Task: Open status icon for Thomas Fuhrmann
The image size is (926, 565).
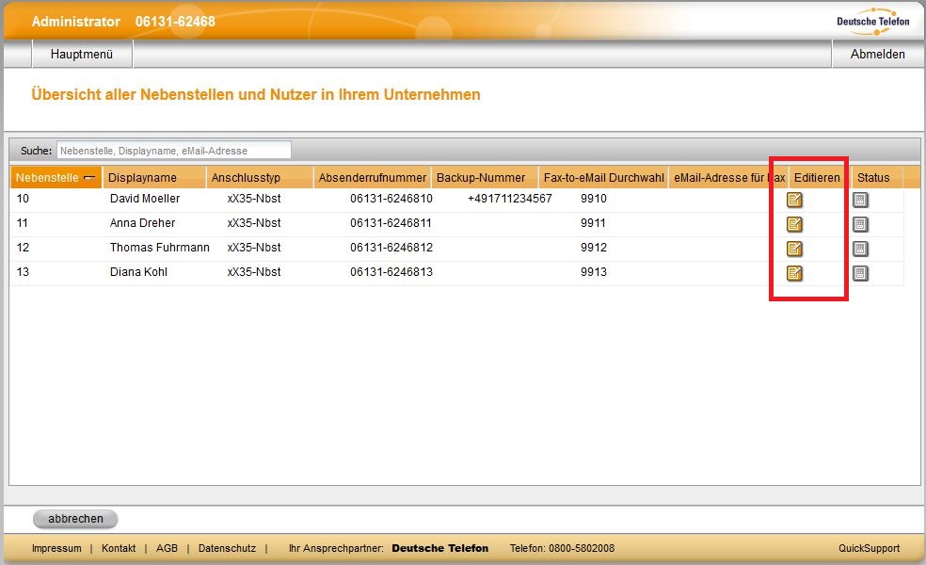Action: tap(860, 249)
